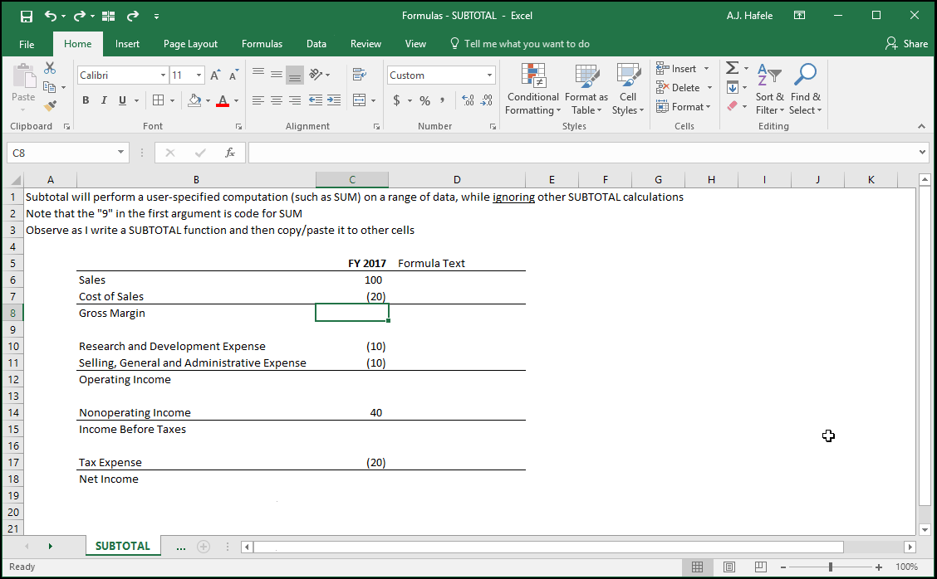Click the Orientation text angle icon
937x579 pixels.
pos(316,75)
